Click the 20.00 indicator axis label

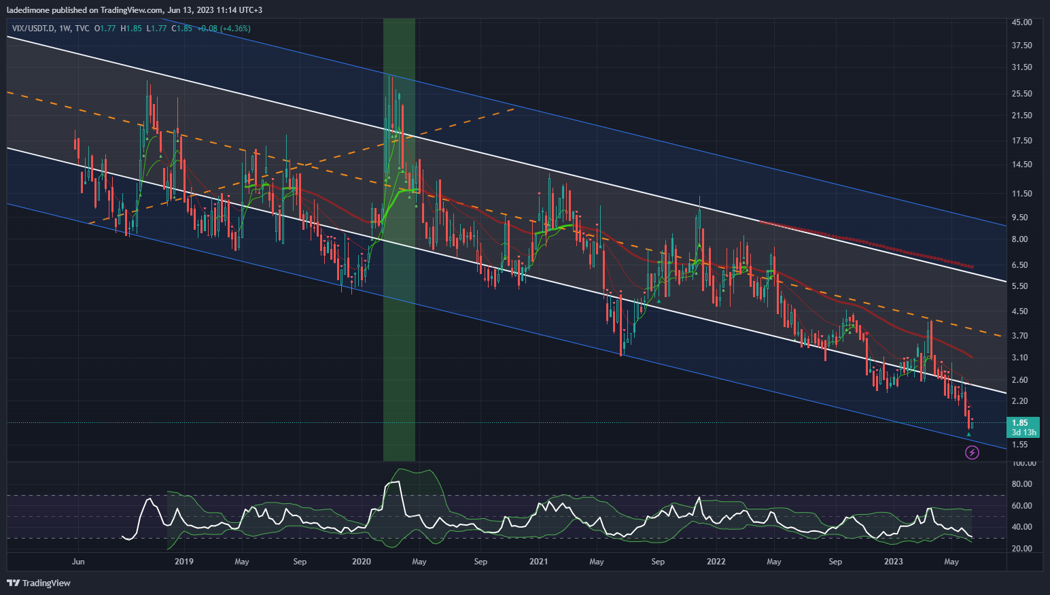pyautogui.click(x=1022, y=549)
